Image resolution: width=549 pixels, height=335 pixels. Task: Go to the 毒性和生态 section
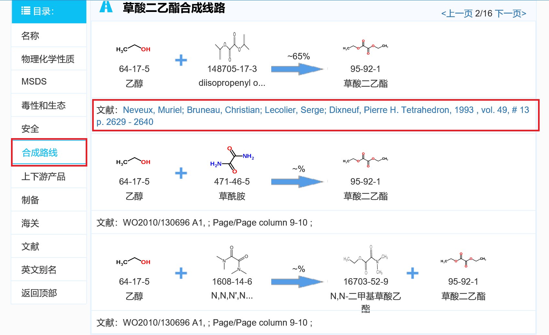[43, 105]
